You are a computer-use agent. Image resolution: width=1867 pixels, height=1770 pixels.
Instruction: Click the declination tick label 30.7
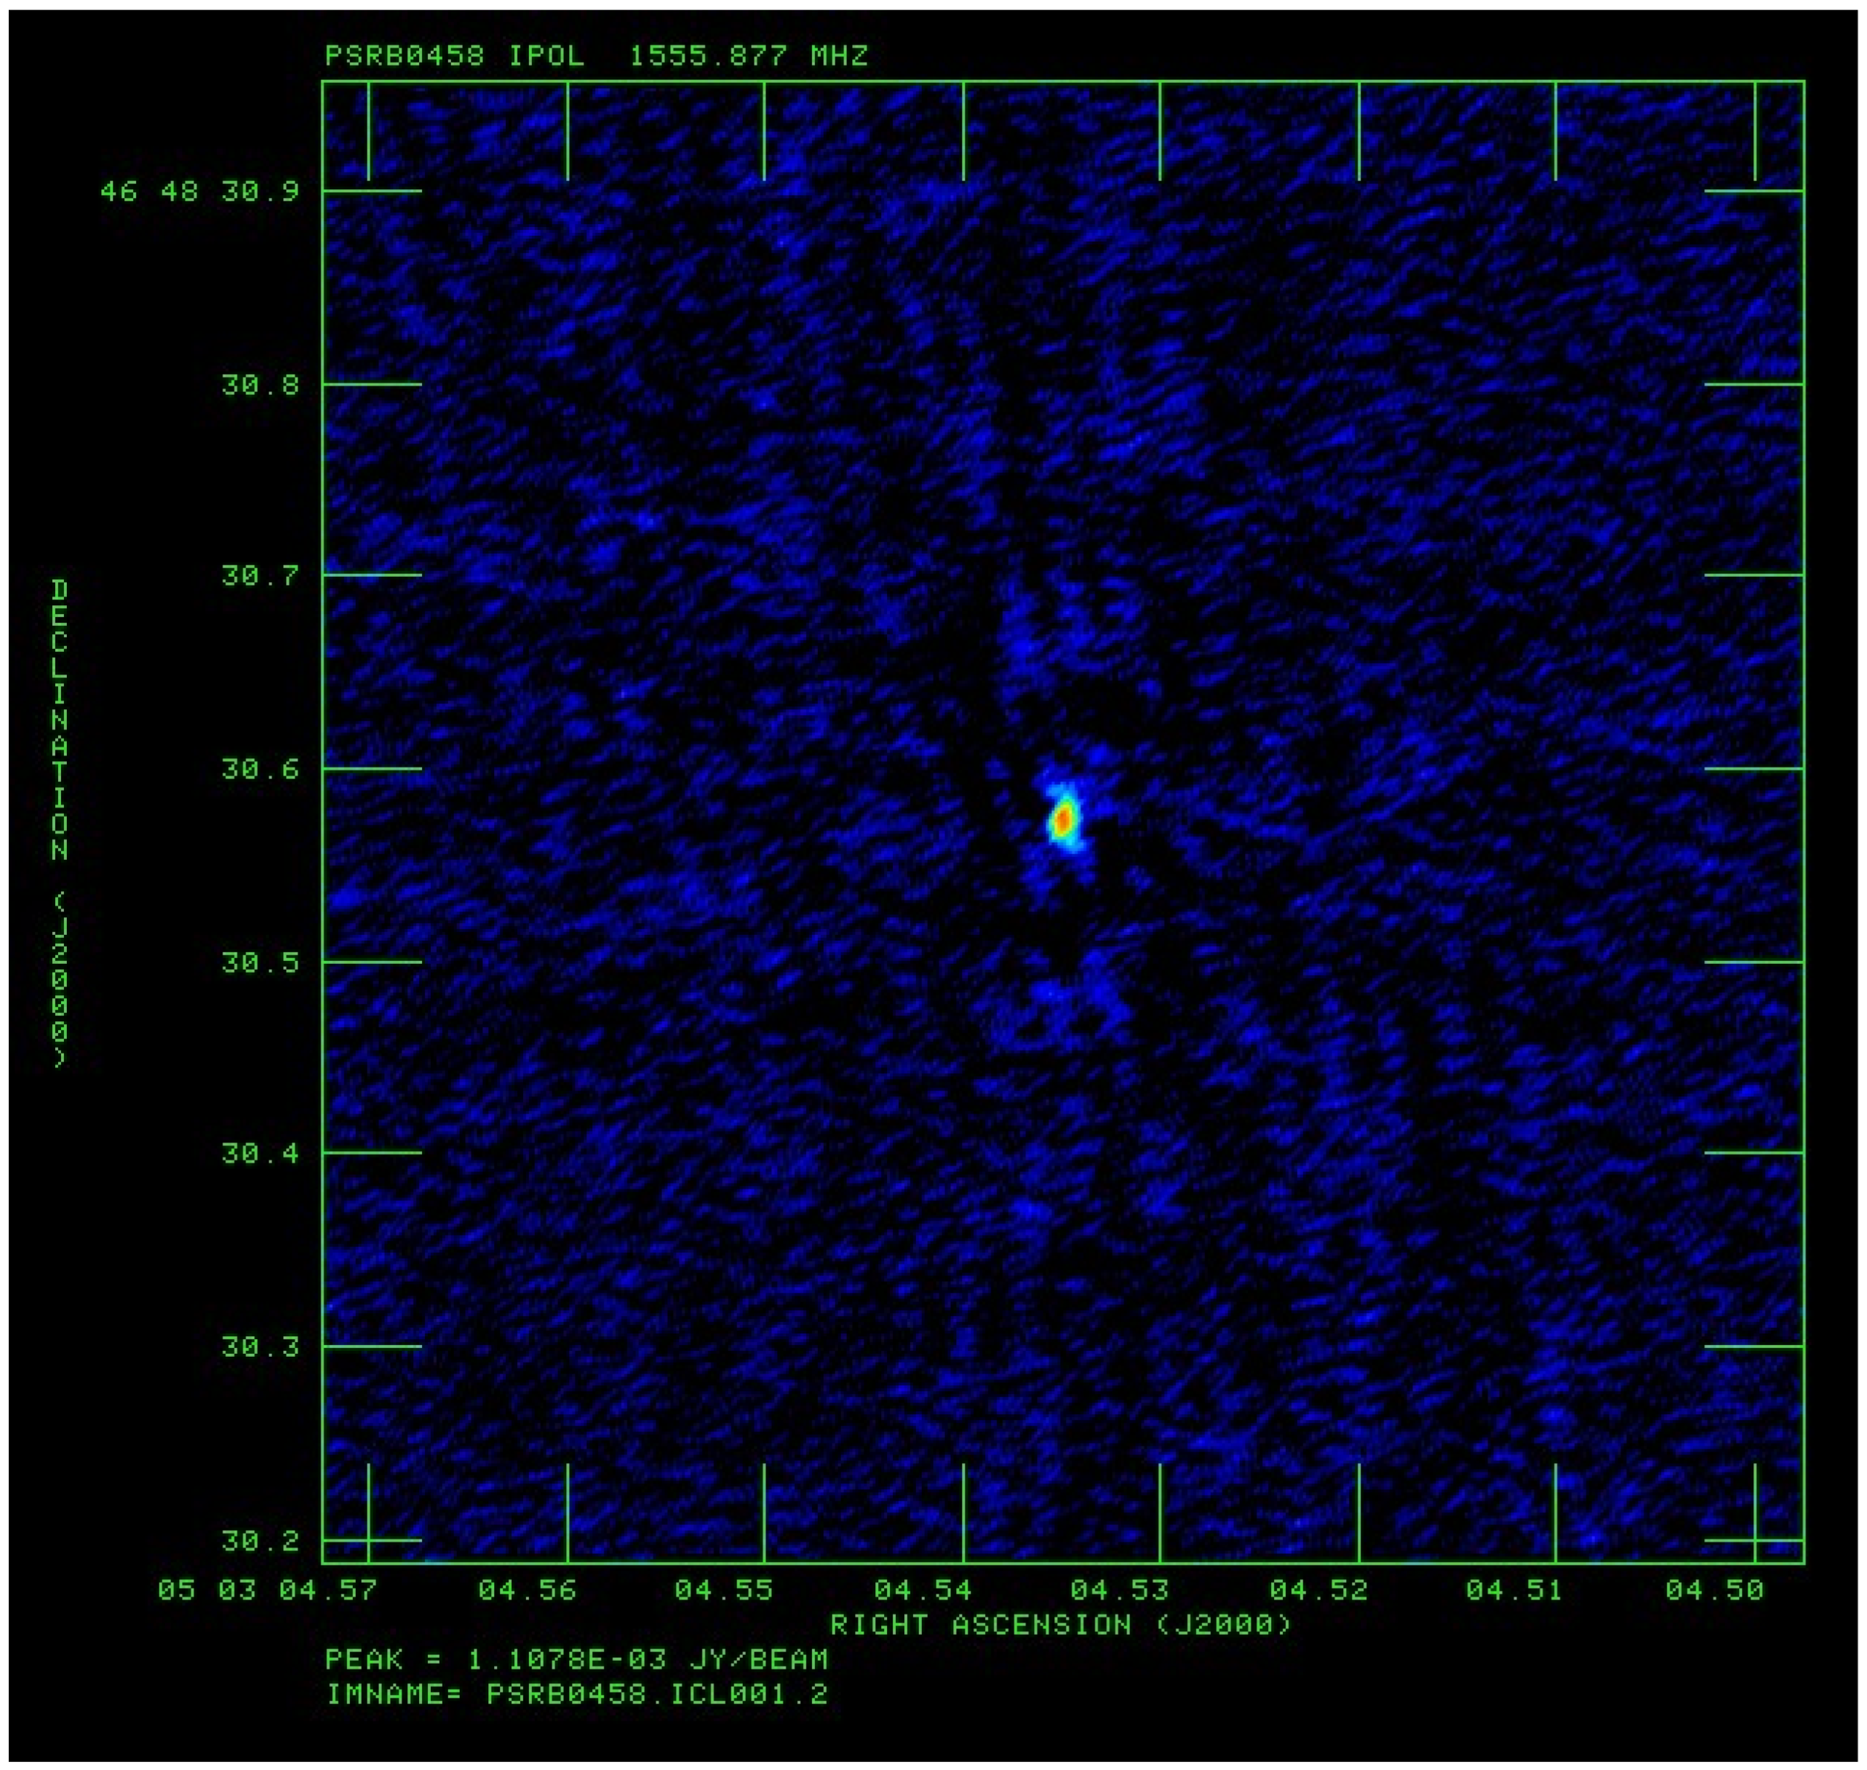pos(260,575)
